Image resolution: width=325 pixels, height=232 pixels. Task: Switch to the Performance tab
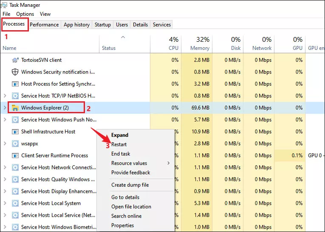(44, 25)
